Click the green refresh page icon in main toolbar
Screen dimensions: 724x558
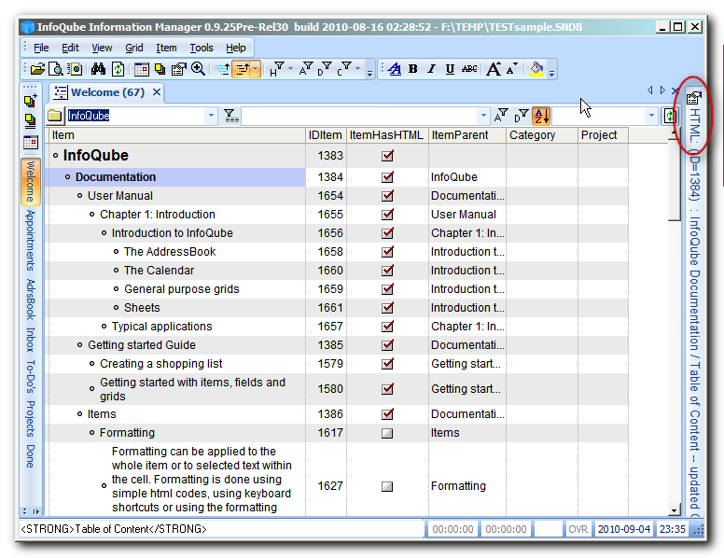118,69
